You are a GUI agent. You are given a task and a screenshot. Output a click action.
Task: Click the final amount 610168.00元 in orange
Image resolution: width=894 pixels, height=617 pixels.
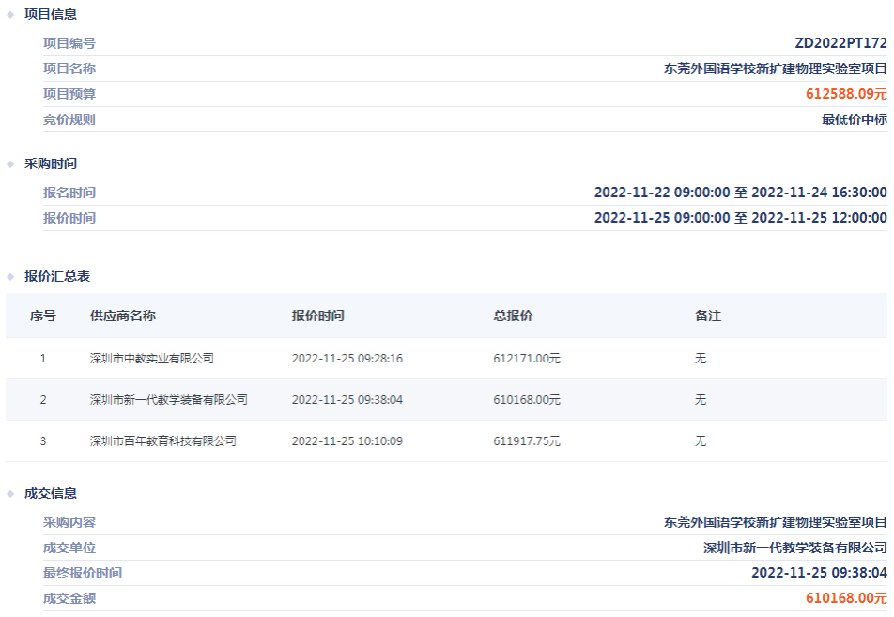[847, 598]
